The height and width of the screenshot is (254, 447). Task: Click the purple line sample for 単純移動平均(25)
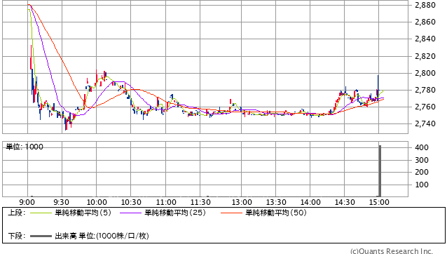pyautogui.click(x=130, y=213)
